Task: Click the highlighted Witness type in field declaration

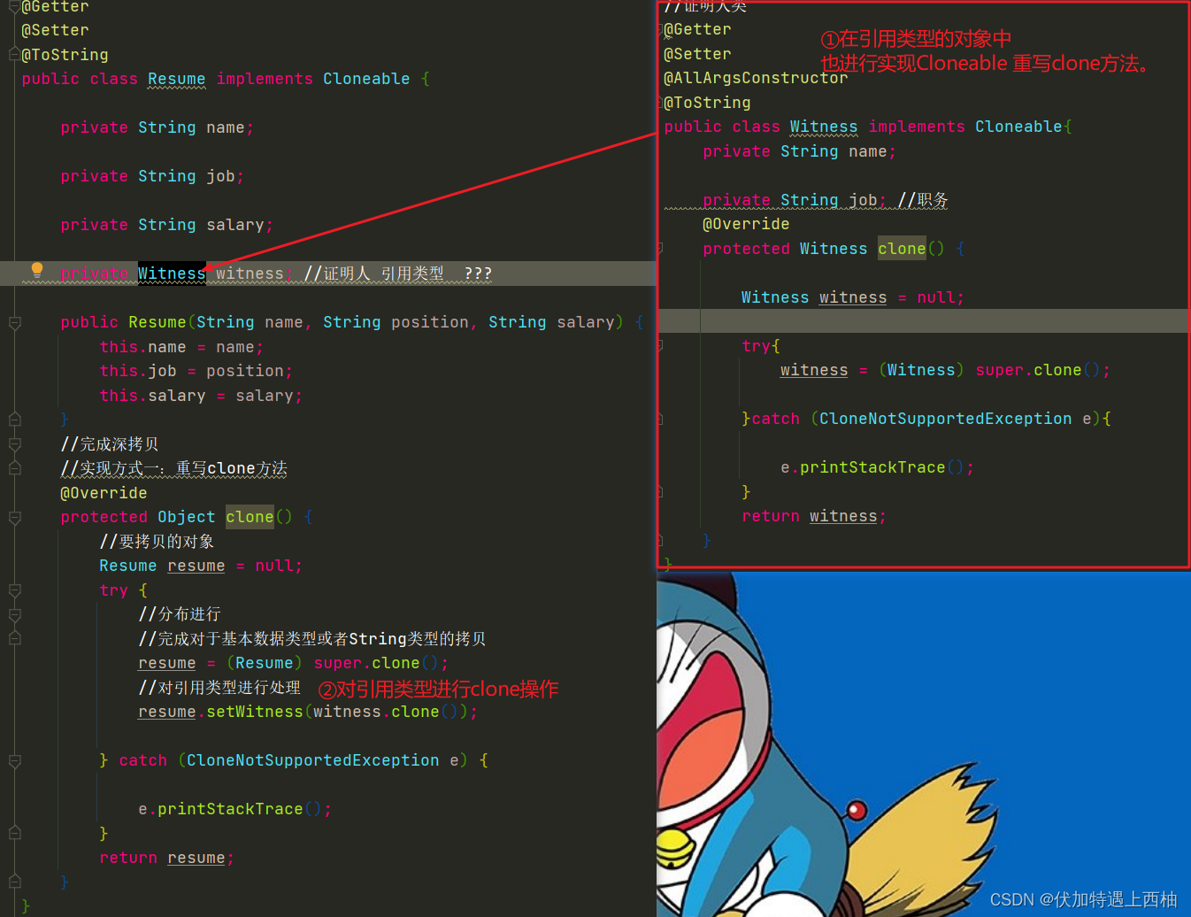Action: point(172,274)
